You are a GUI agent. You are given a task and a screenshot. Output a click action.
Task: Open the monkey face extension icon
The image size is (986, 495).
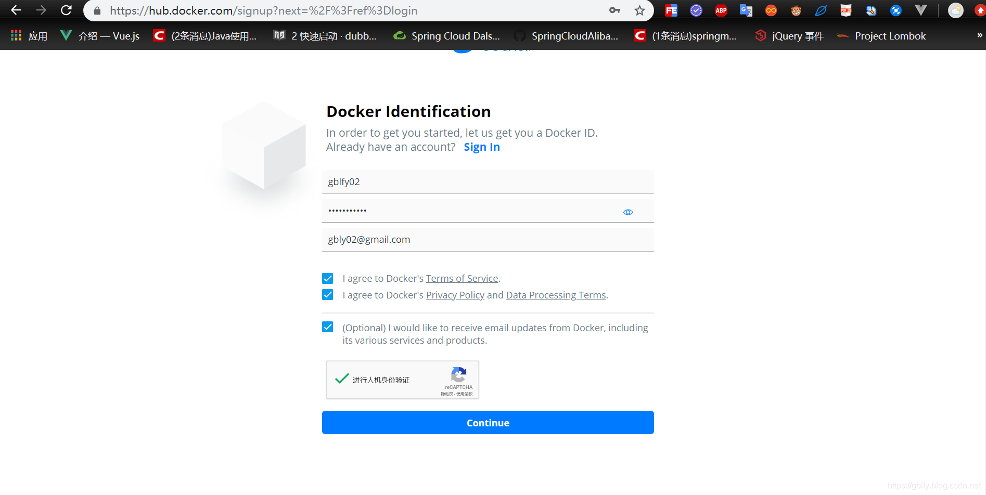click(x=796, y=10)
